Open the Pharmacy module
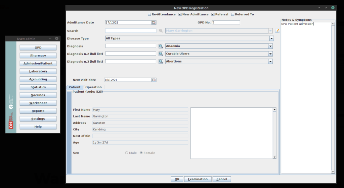 (38, 56)
